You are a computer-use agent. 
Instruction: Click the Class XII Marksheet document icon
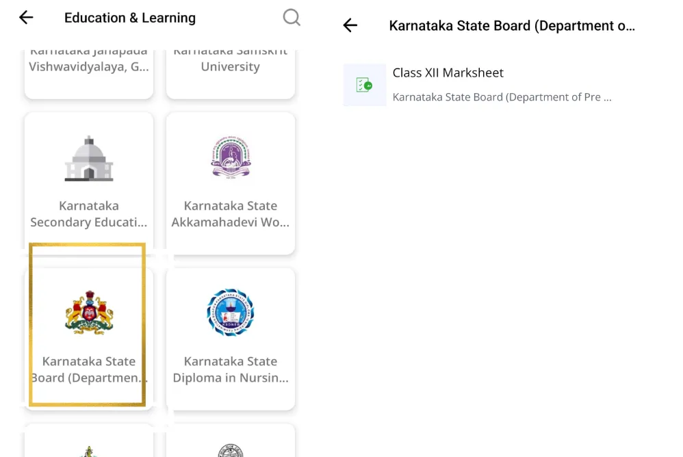[364, 85]
